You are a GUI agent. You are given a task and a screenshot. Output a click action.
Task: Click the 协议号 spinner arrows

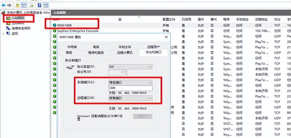pyautogui.click(x=126, y=72)
